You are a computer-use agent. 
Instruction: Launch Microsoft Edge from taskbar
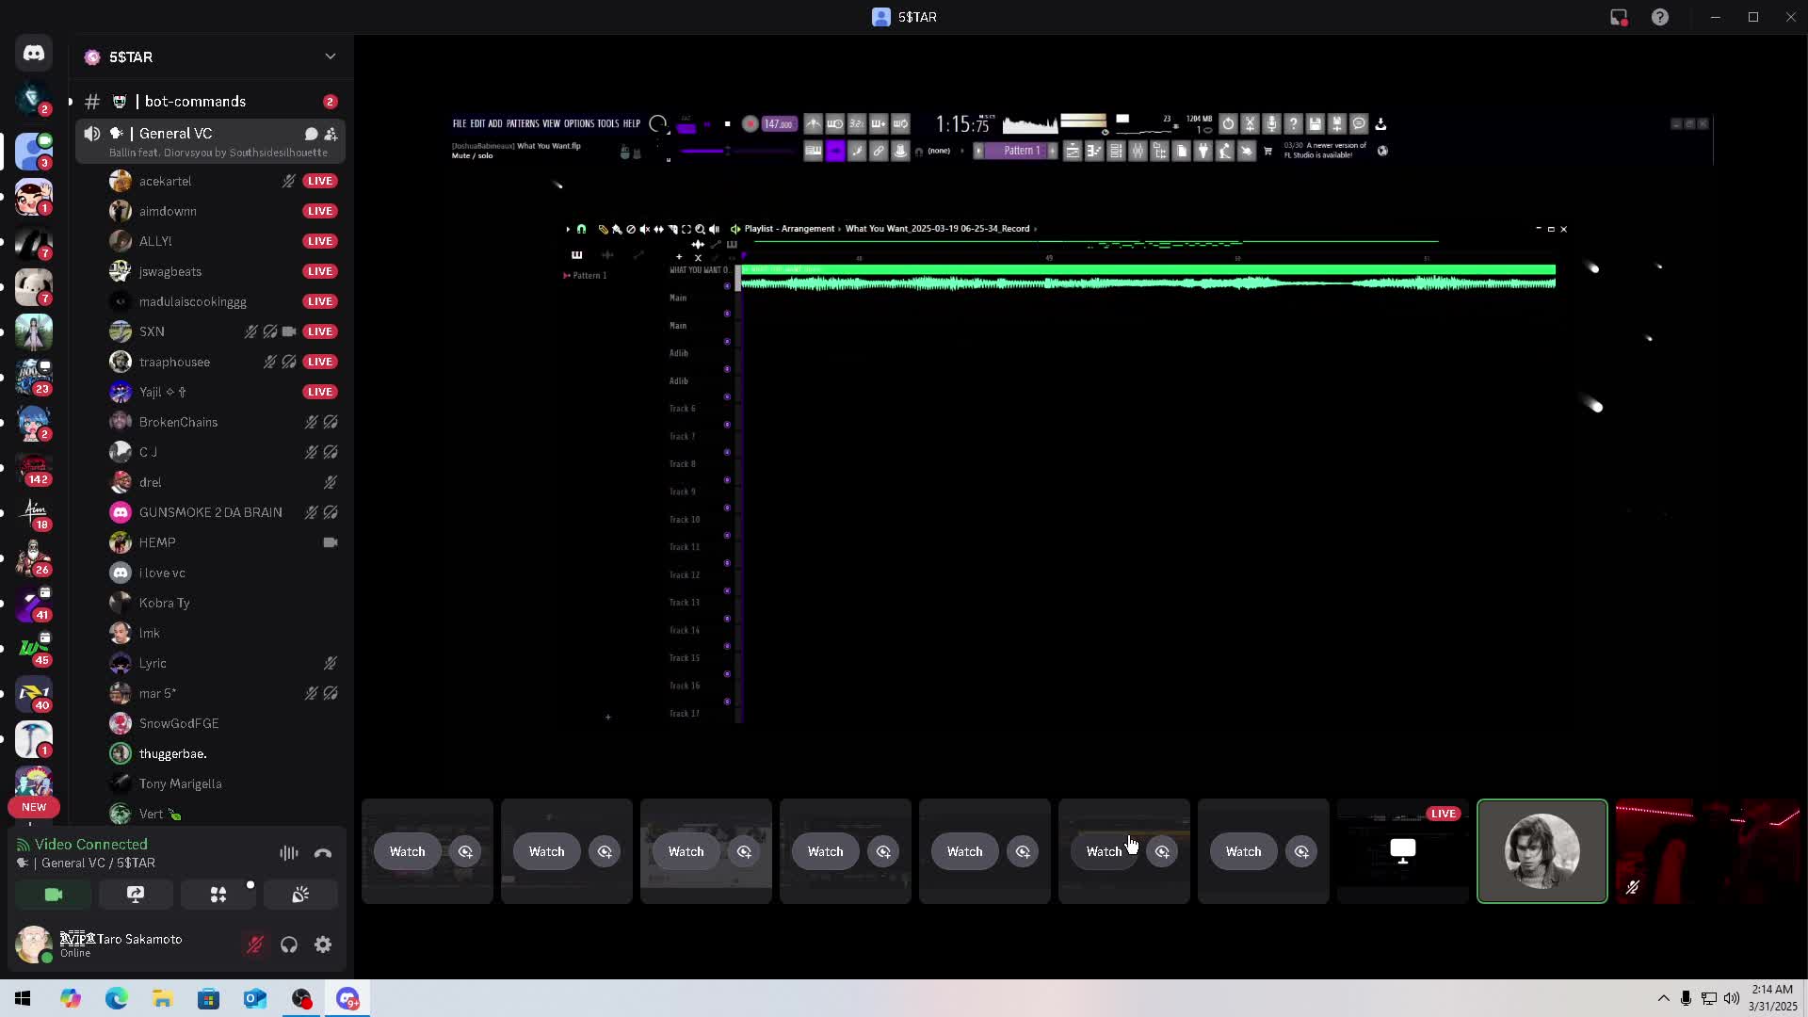pyautogui.click(x=117, y=998)
